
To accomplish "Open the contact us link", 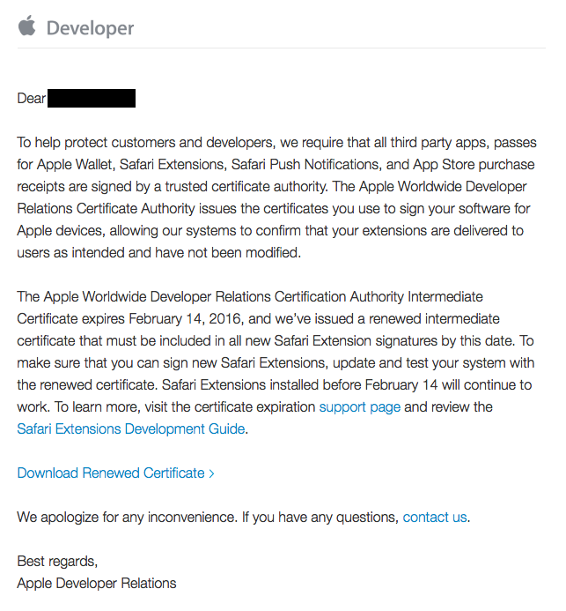I will click(x=435, y=517).
